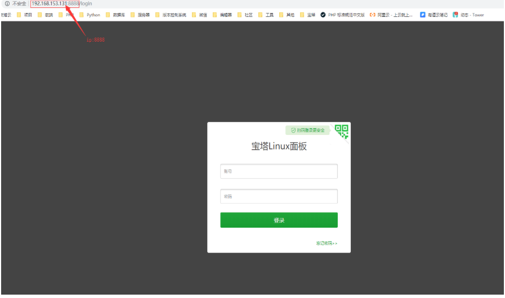Open the 微信 bookmark folder
Screen dimensions: 505x298
point(200,15)
